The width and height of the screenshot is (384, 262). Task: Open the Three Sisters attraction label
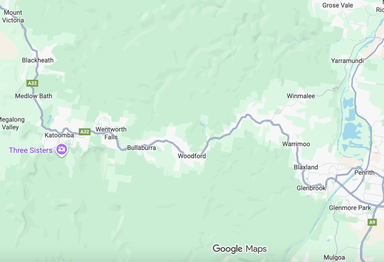(31, 150)
